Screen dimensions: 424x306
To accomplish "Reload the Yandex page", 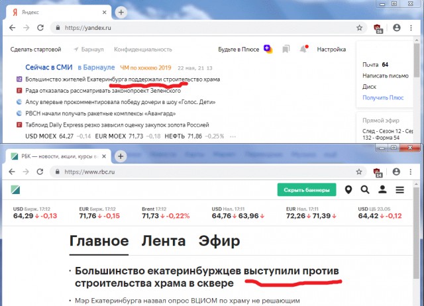I will [x=40, y=28].
